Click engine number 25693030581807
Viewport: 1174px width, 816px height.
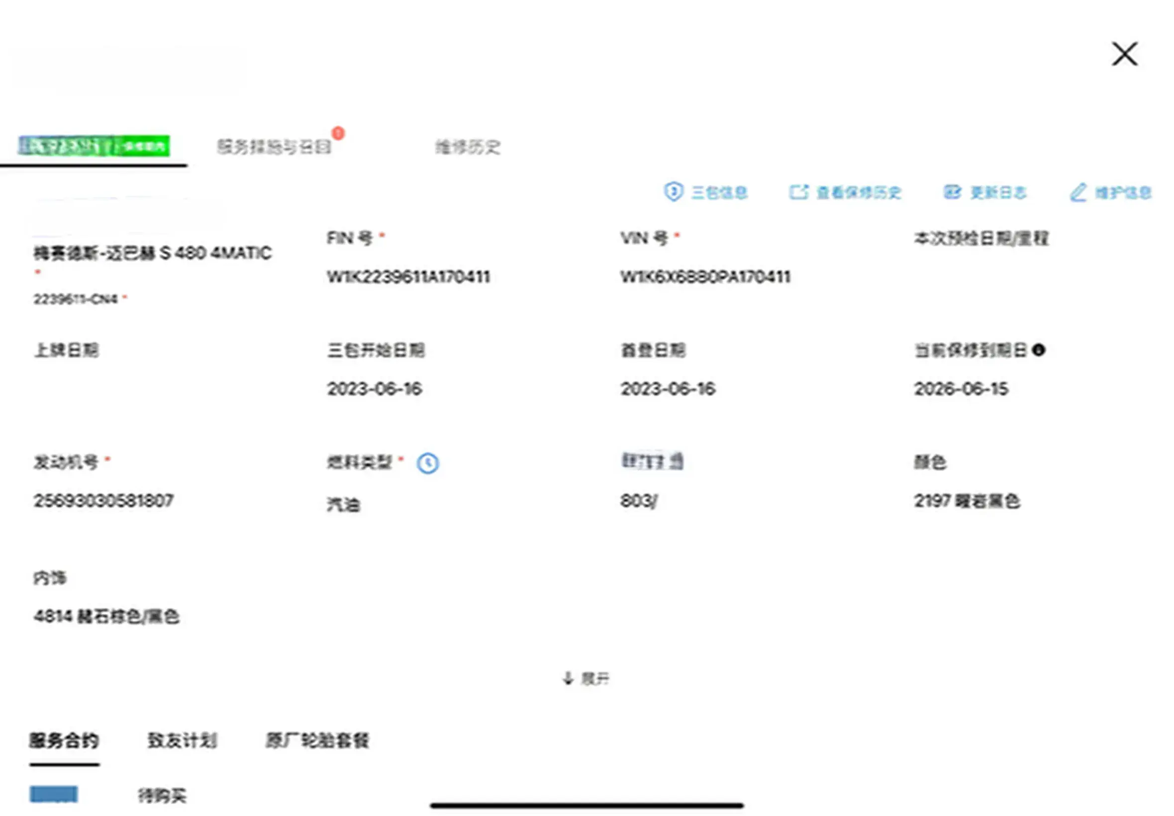pos(104,501)
